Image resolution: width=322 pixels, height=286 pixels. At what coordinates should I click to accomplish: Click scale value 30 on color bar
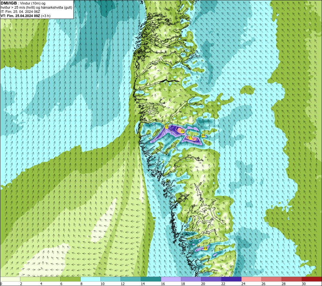(x=304, y=284)
